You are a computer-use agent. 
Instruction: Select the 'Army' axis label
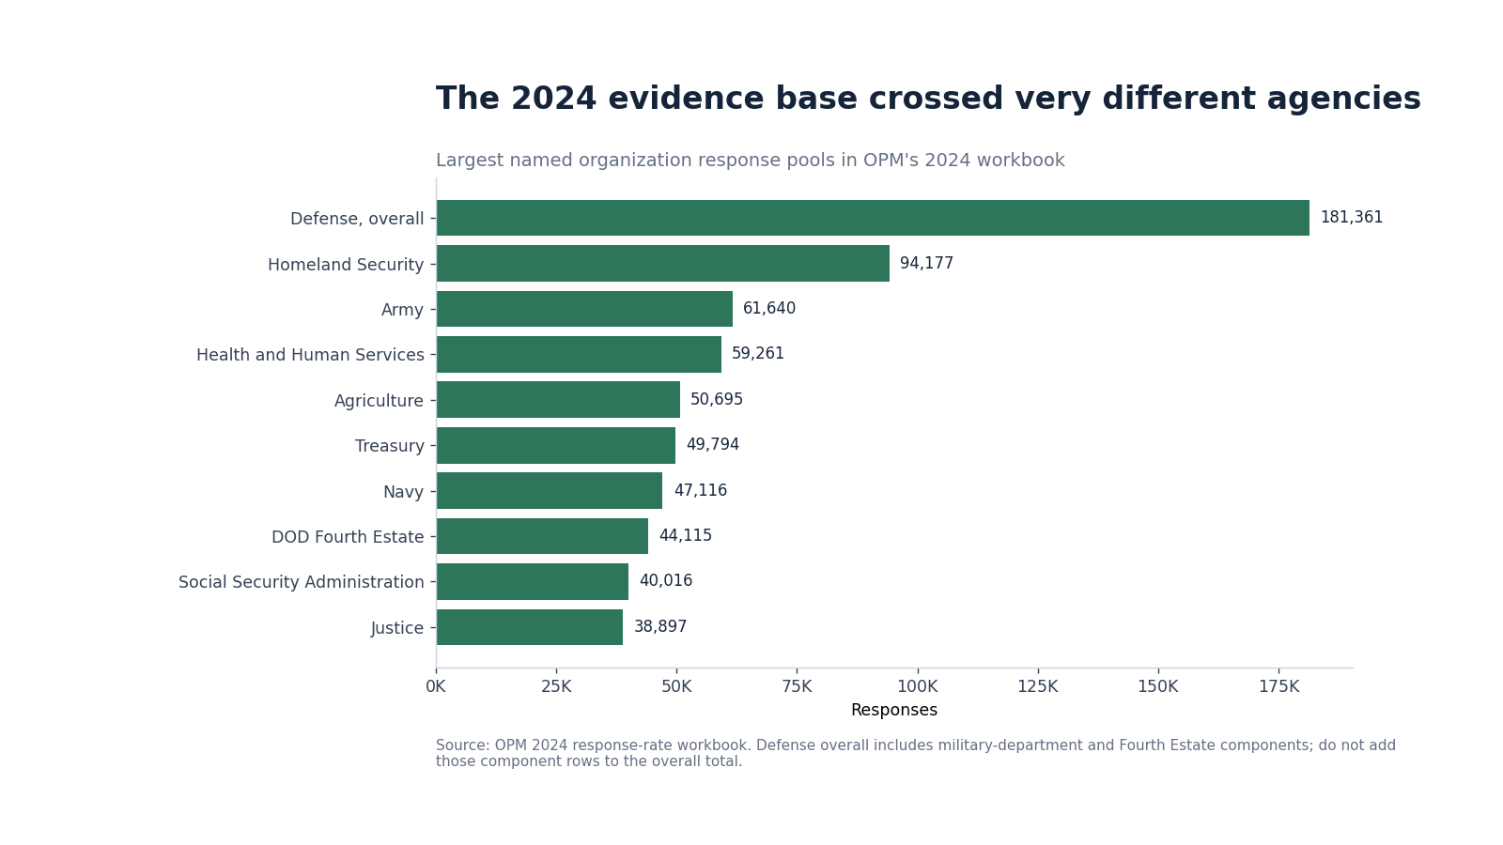pyautogui.click(x=402, y=310)
